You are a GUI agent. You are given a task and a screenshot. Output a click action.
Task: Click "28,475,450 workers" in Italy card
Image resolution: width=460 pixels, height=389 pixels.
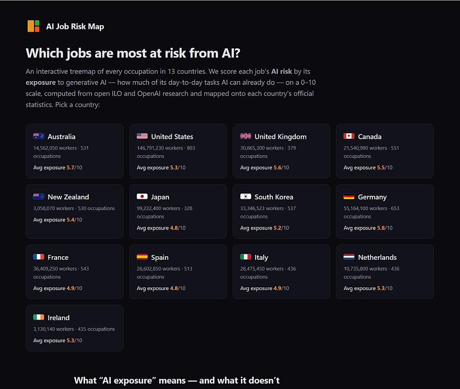point(262,269)
